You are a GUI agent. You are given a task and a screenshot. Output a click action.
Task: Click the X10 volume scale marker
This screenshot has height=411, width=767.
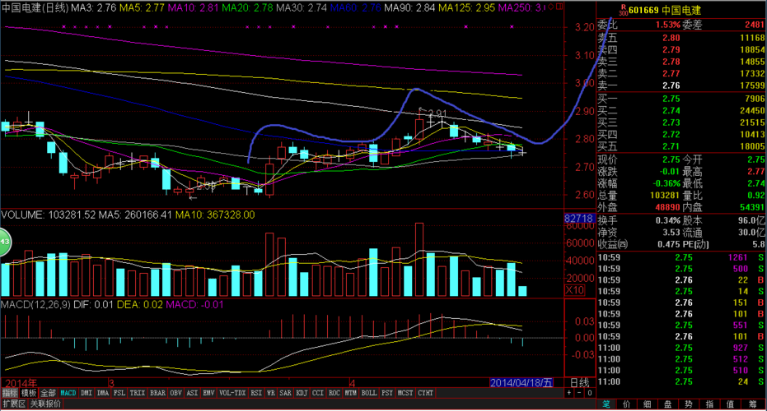575,290
